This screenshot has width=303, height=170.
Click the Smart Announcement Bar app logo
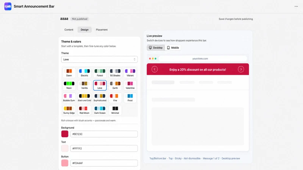(8, 6)
